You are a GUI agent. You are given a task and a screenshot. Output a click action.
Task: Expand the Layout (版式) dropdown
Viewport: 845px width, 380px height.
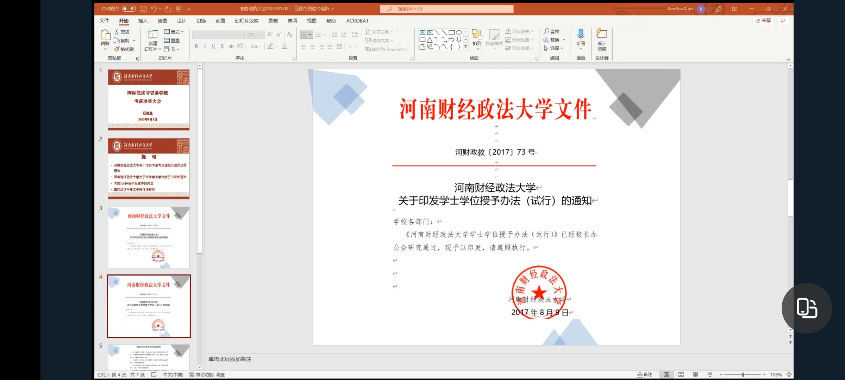tap(174, 32)
